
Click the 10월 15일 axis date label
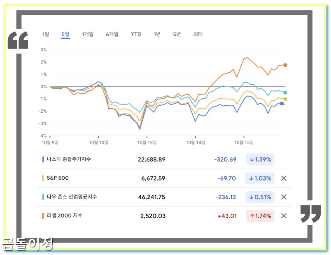(244, 143)
